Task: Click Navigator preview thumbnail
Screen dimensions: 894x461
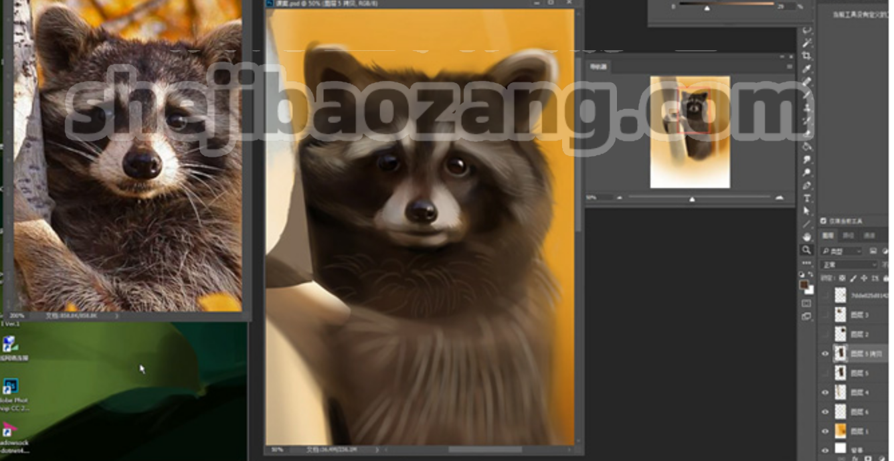Action: tap(690, 132)
